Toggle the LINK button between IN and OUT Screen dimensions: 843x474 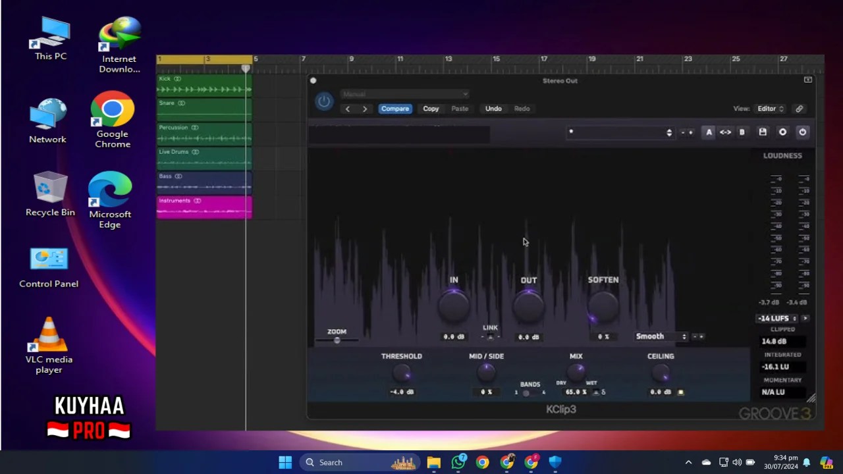click(x=490, y=336)
